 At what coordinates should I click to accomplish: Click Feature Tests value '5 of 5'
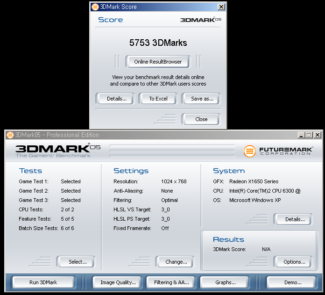click(67, 219)
